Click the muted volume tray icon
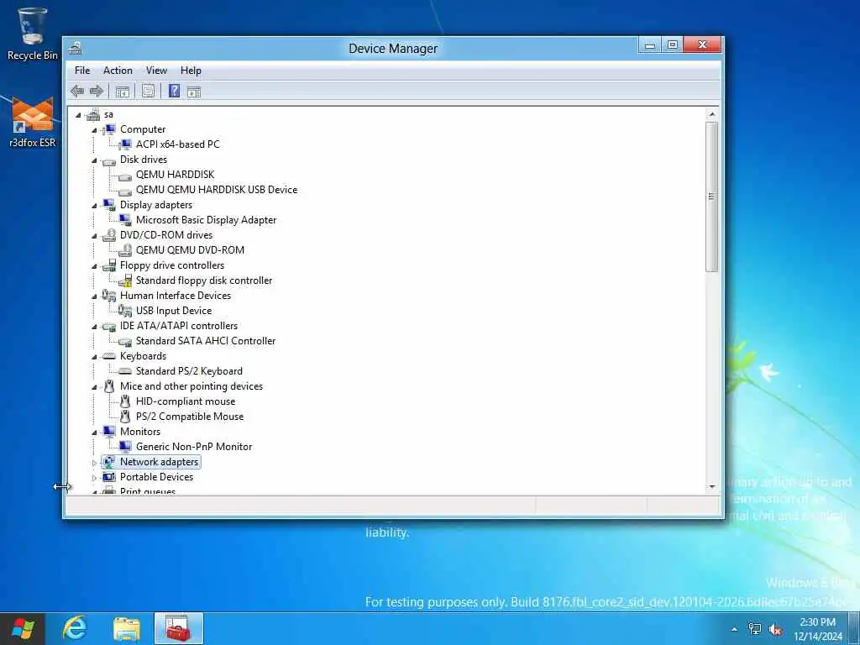The width and height of the screenshot is (860, 645). [775, 630]
